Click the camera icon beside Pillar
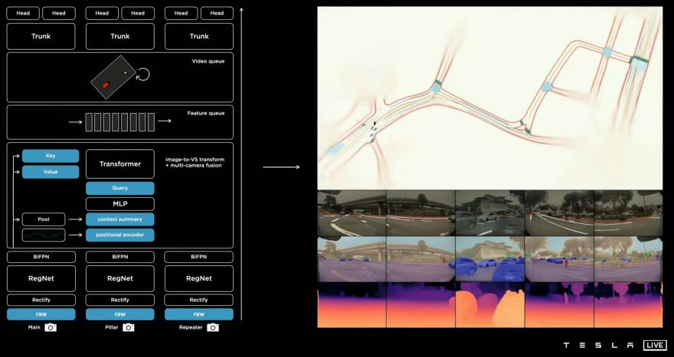 (x=129, y=327)
